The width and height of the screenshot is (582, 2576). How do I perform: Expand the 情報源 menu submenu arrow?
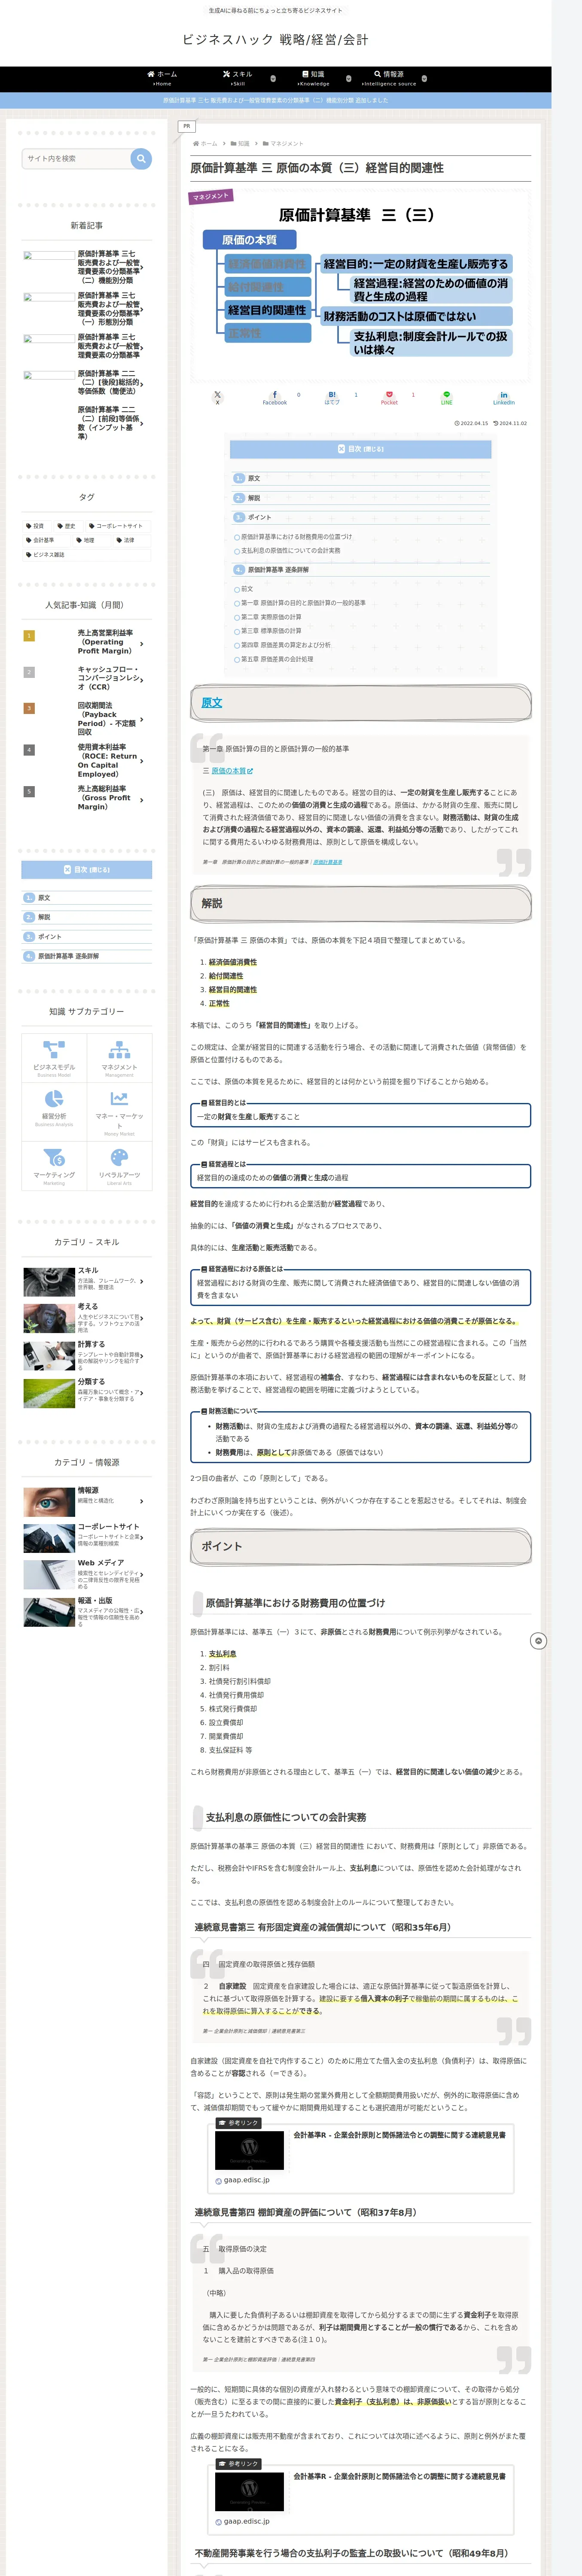tap(424, 78)
